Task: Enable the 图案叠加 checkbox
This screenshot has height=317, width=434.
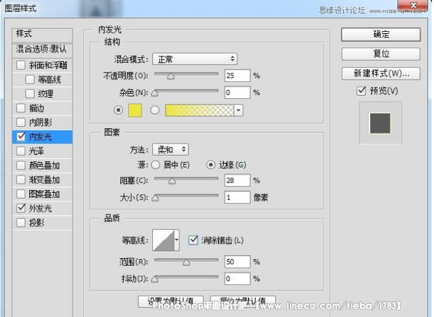Action: (21, 194)
